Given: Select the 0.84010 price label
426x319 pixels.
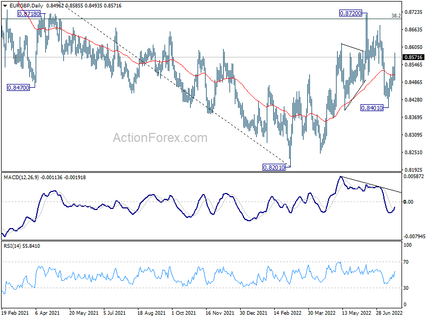Looking at the screenshot, I should pyautogui.click(x=372, y=108).
